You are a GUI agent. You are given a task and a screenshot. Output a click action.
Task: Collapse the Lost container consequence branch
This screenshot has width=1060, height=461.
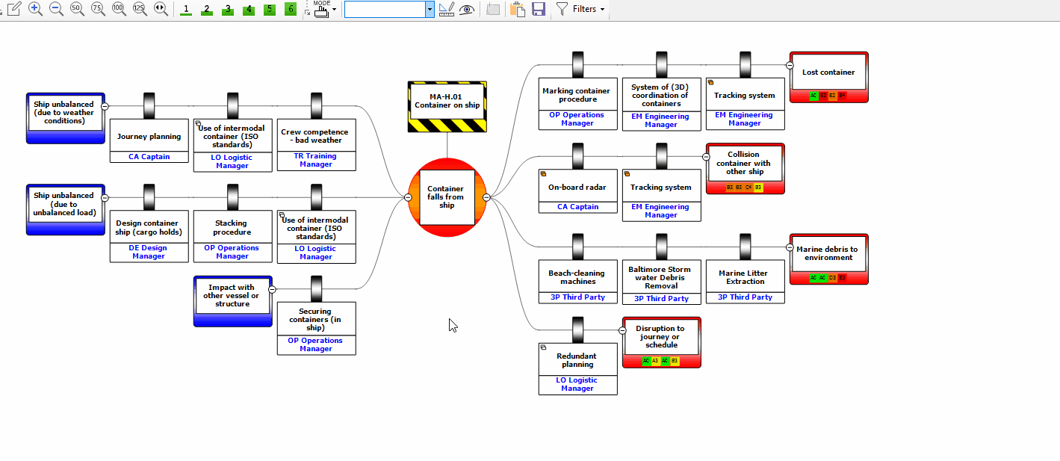pyautogui.click(x=790, y=65)
